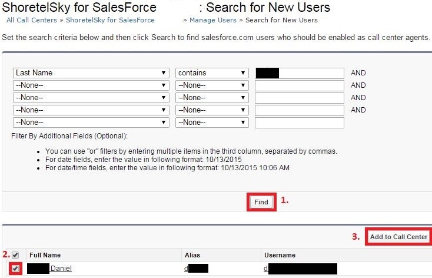
Task: Open the fourth row field dropdown set to None
Action: [x=91, y=110]
